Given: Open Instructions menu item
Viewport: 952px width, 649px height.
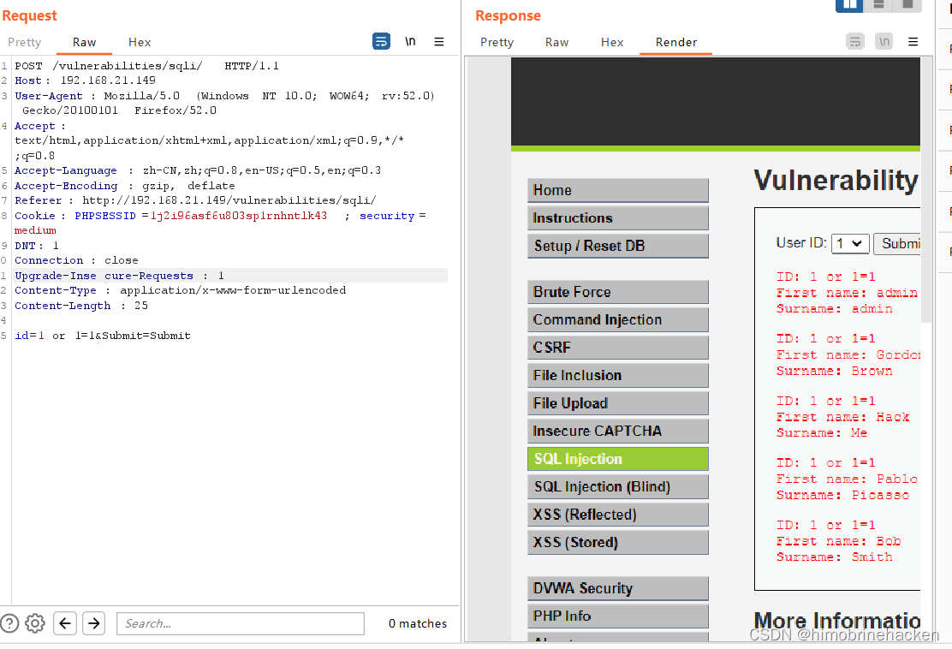Looking at the screenshot, I should coord(618,218).
